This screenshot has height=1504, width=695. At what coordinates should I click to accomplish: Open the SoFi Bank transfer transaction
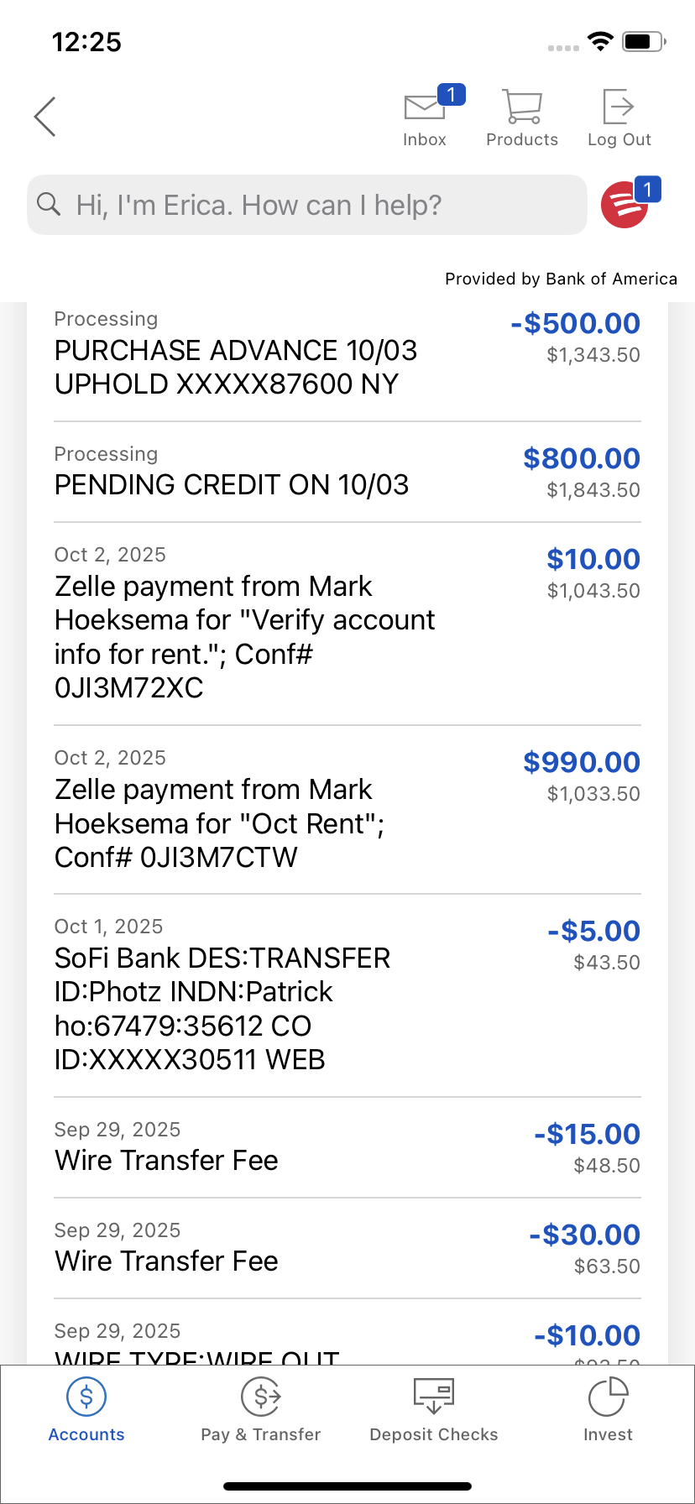[x=222, y=1008]
